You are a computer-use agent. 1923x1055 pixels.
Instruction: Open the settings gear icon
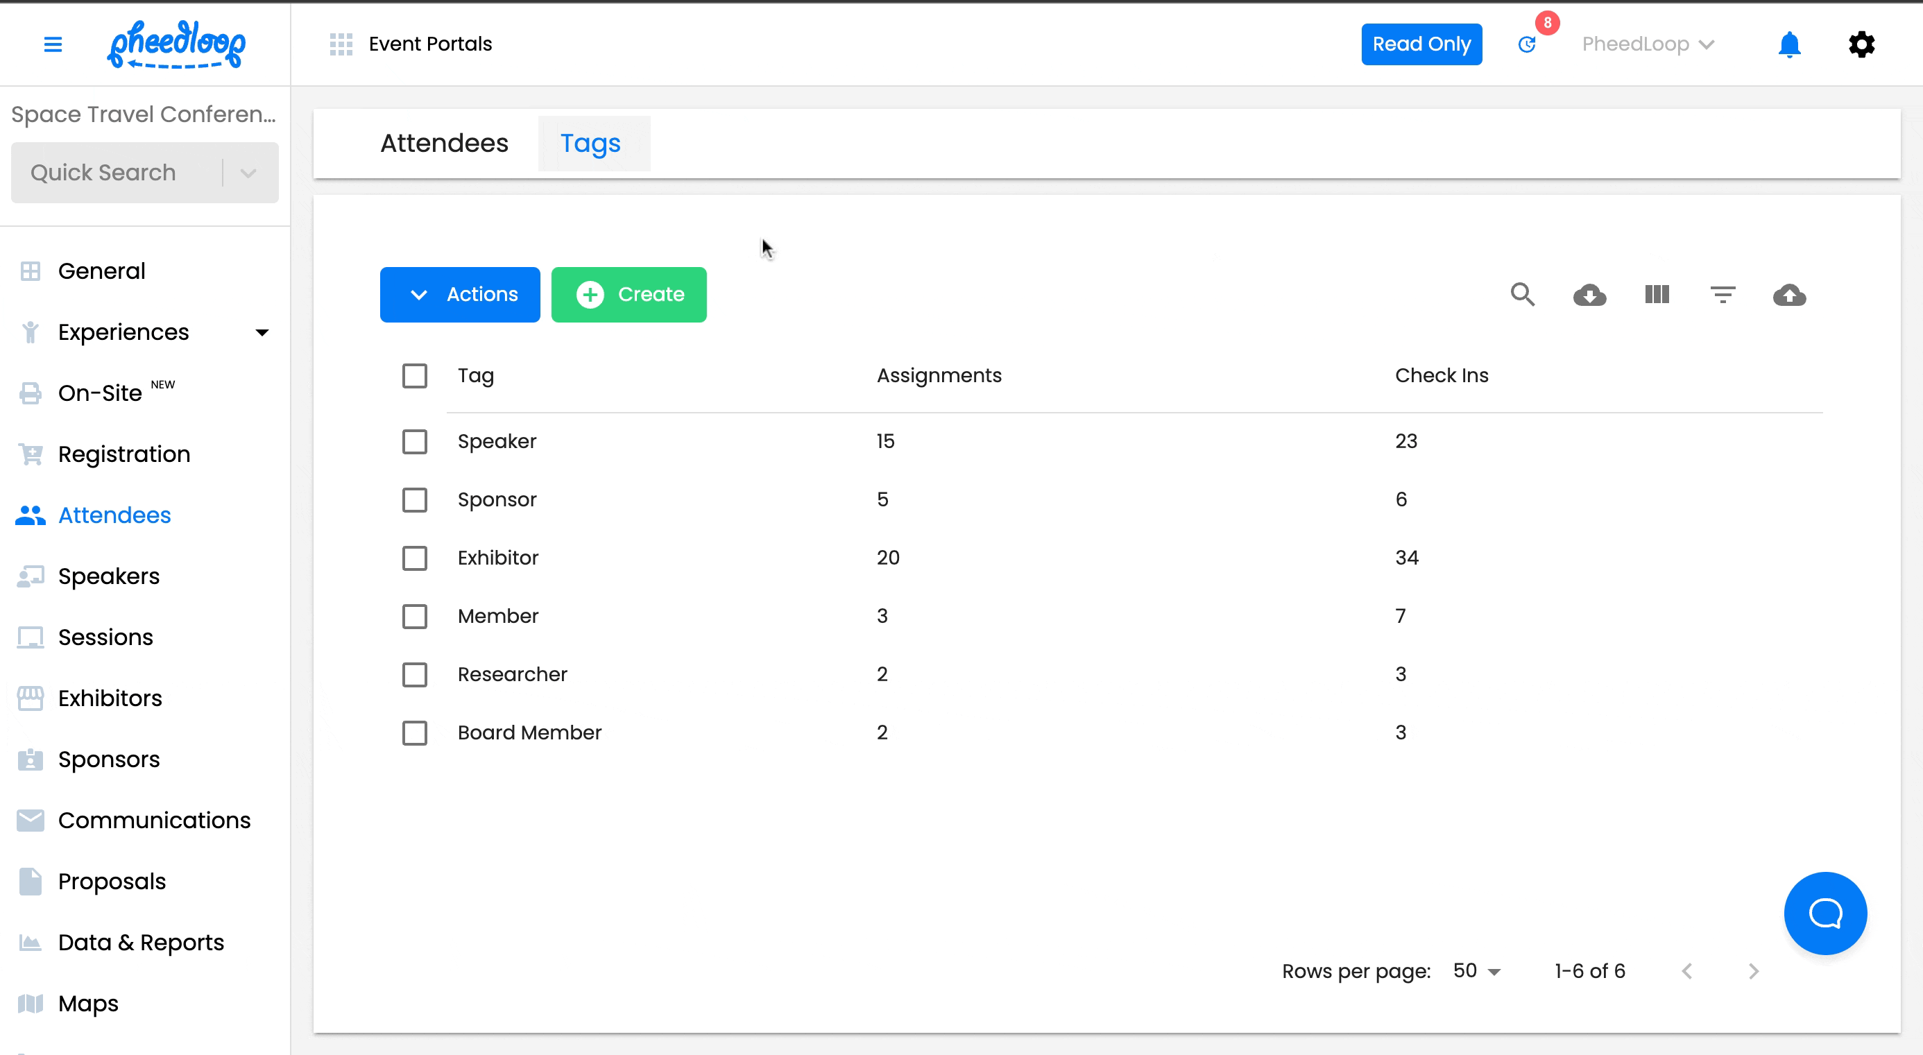1862,44
